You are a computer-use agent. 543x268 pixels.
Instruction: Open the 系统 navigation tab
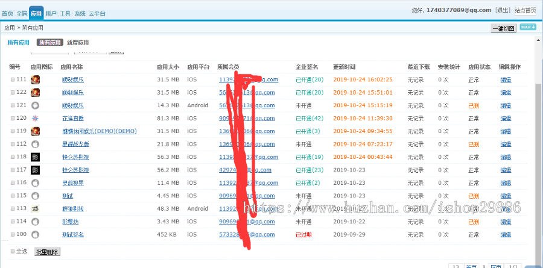coord(80,14)
